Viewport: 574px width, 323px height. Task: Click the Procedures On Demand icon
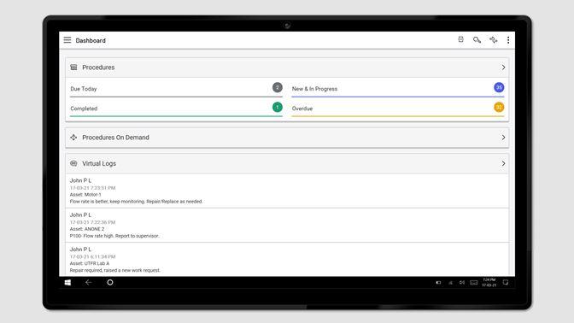tap(73, 138)
